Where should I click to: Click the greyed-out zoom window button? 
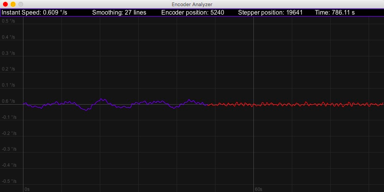point(21,4)
